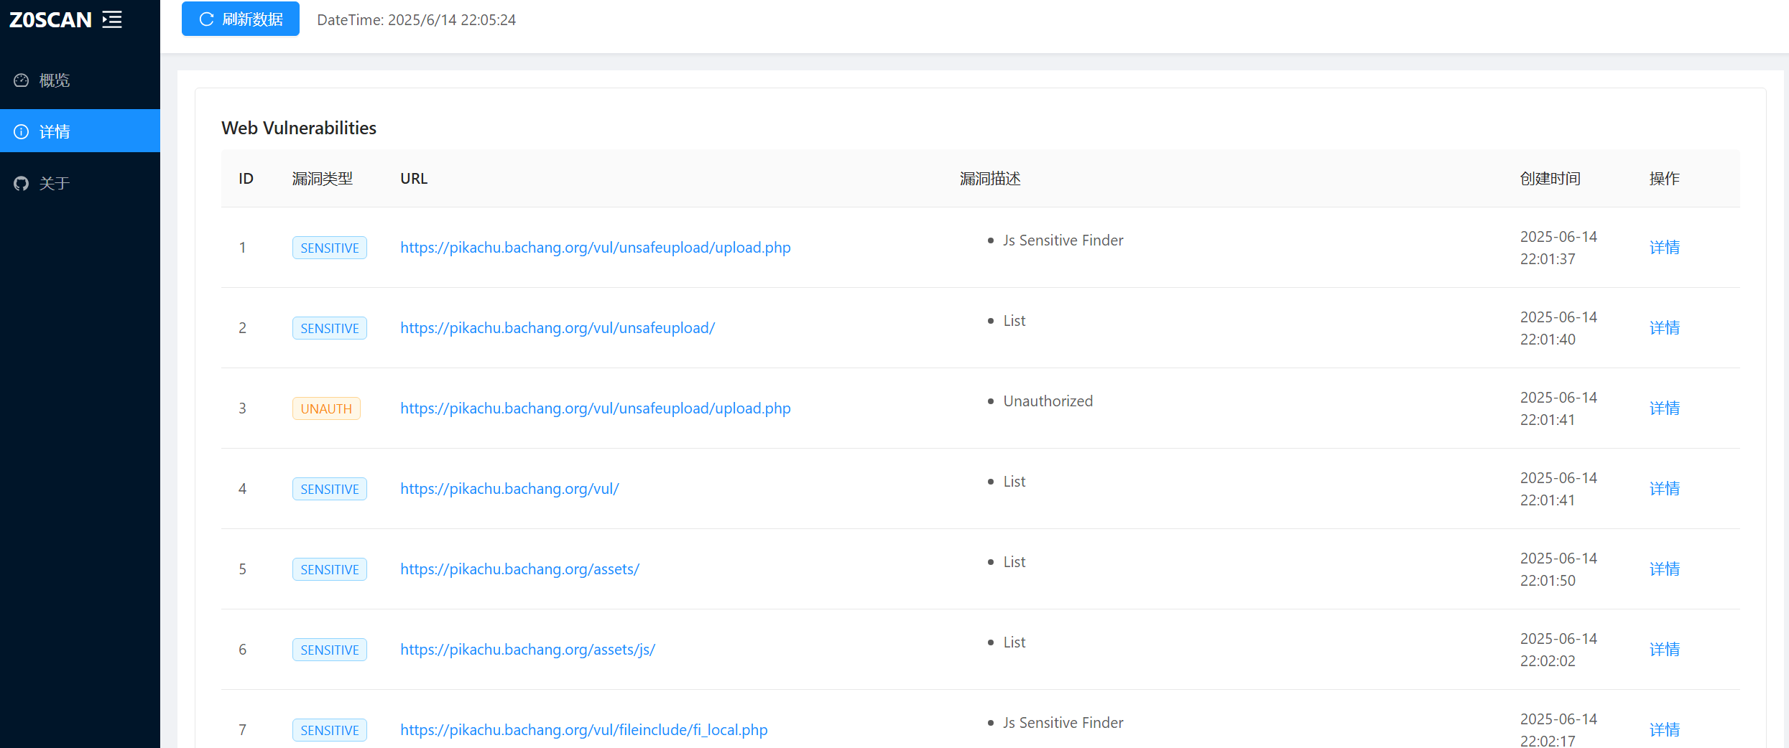Click the SENSITIVE tag in row 5
Screen dimensions: 1789x748
[x=330, y=569]
